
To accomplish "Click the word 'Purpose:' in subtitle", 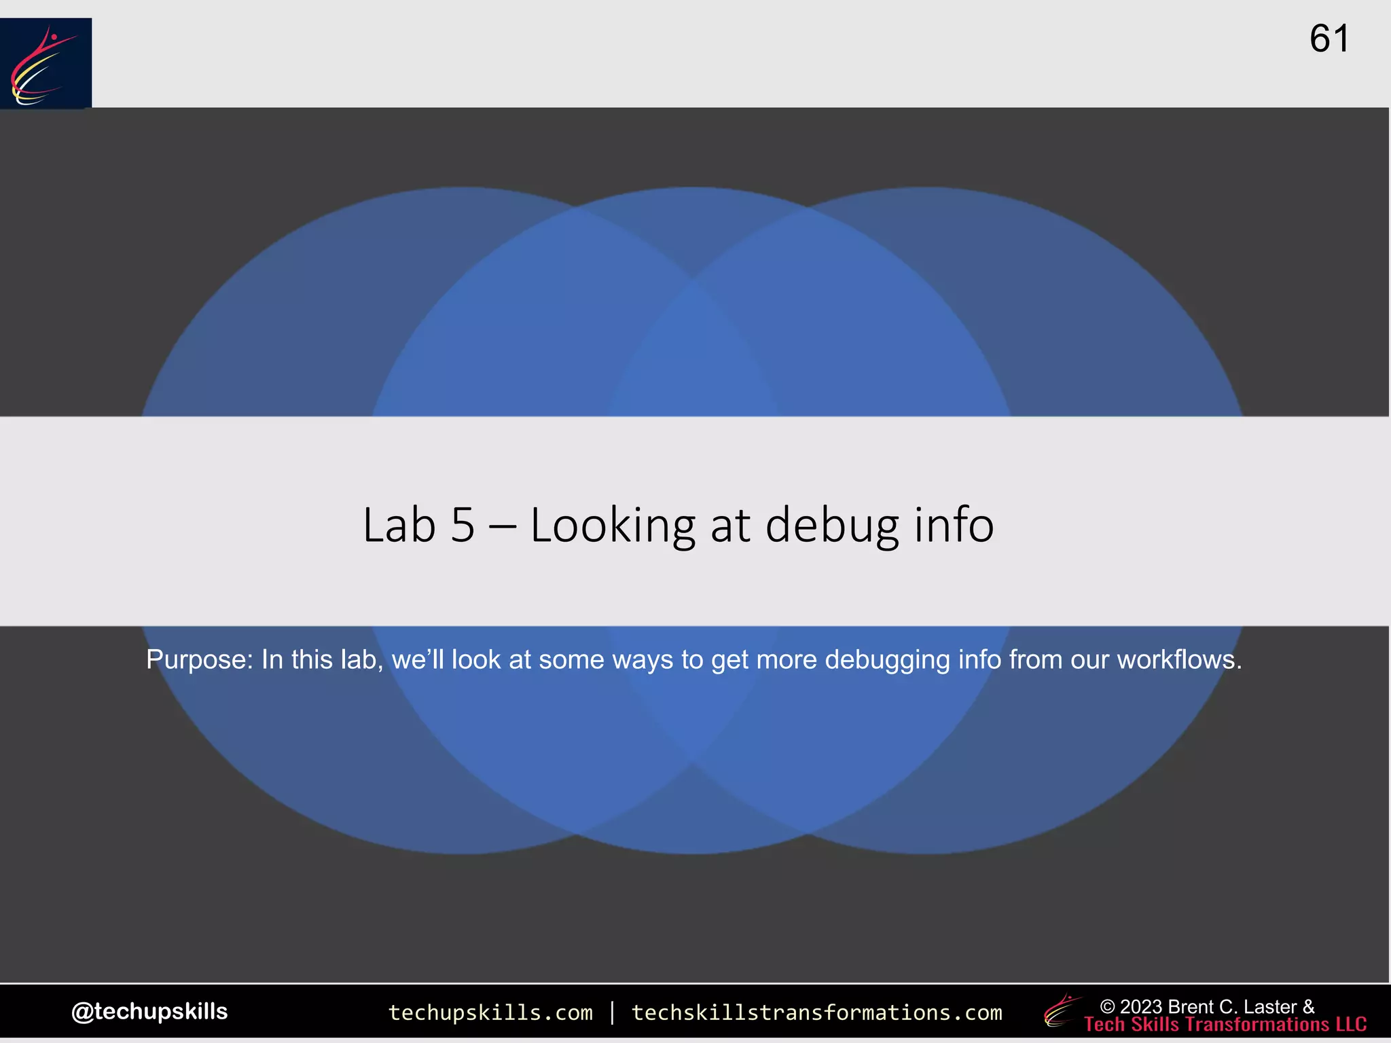I will point(199,660).
